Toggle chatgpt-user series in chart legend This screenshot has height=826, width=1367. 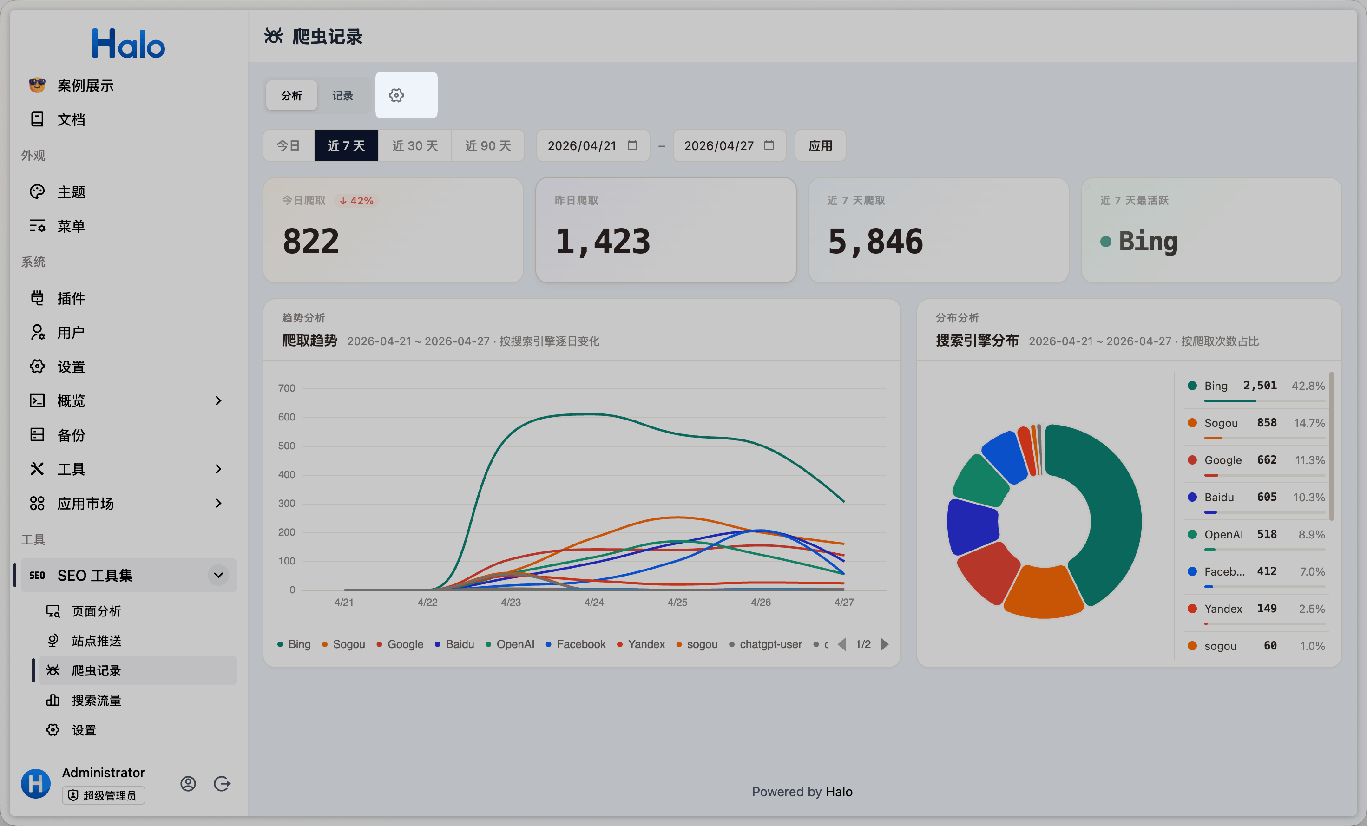coord(766,644)
